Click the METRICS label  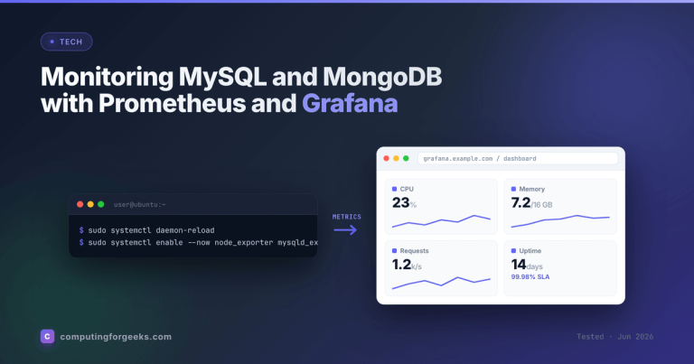click(x=347, y=217)
